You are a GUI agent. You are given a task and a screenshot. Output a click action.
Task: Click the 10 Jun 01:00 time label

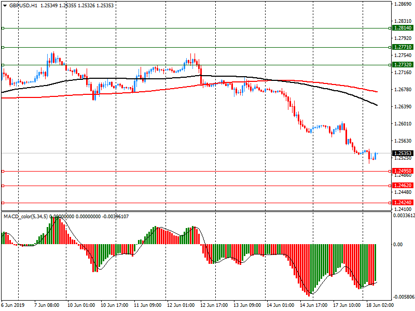click(81, 305)
